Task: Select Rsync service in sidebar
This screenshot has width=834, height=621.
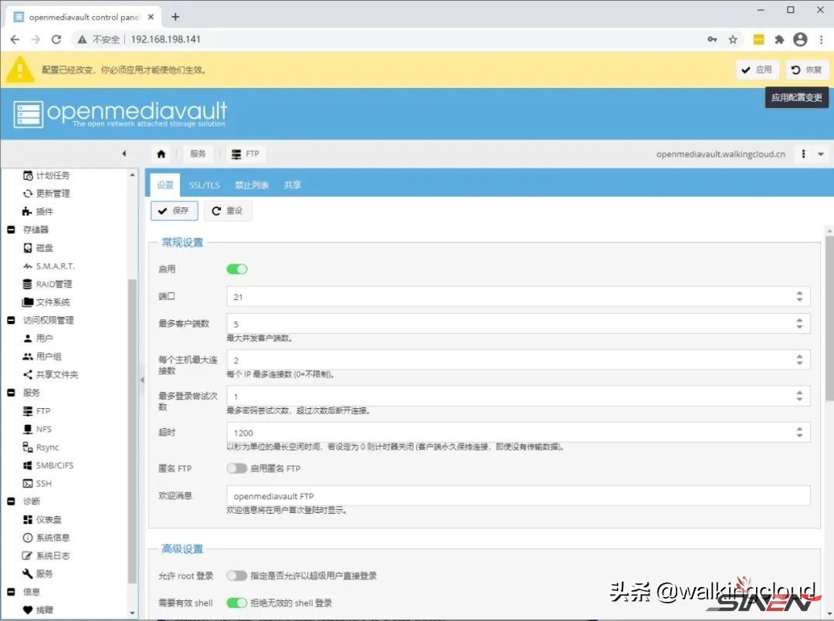Action: pyautogui.click(x=40, y=447)
